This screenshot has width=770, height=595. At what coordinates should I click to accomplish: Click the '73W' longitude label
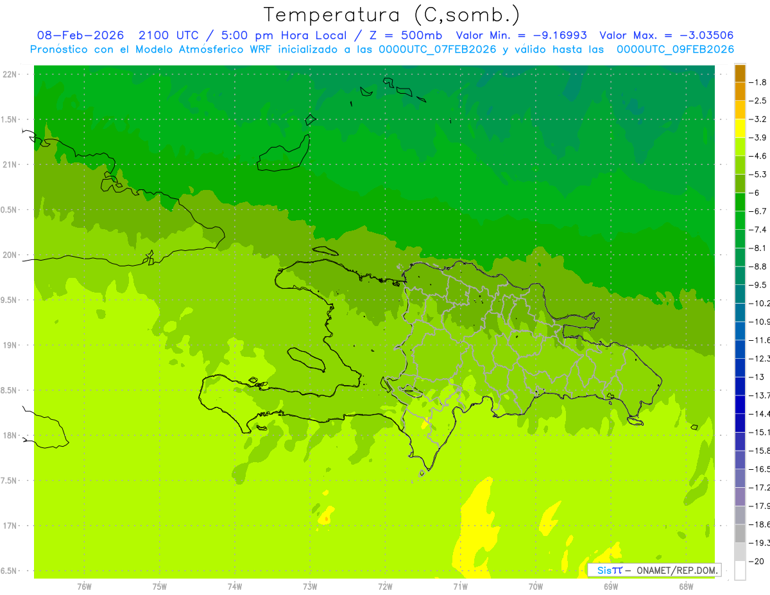point(310,587)
